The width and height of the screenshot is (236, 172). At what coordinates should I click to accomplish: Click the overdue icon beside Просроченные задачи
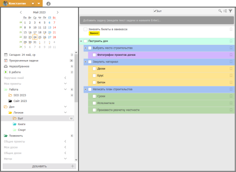(6, 60)
